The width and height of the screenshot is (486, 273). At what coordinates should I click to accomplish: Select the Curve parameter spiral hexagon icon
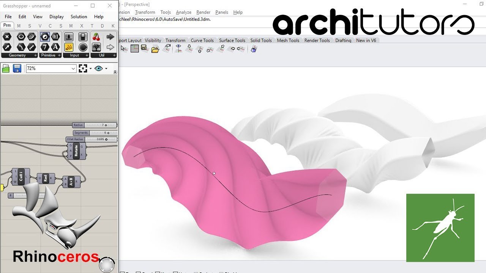pyautogui.click(x=32, y=37)
